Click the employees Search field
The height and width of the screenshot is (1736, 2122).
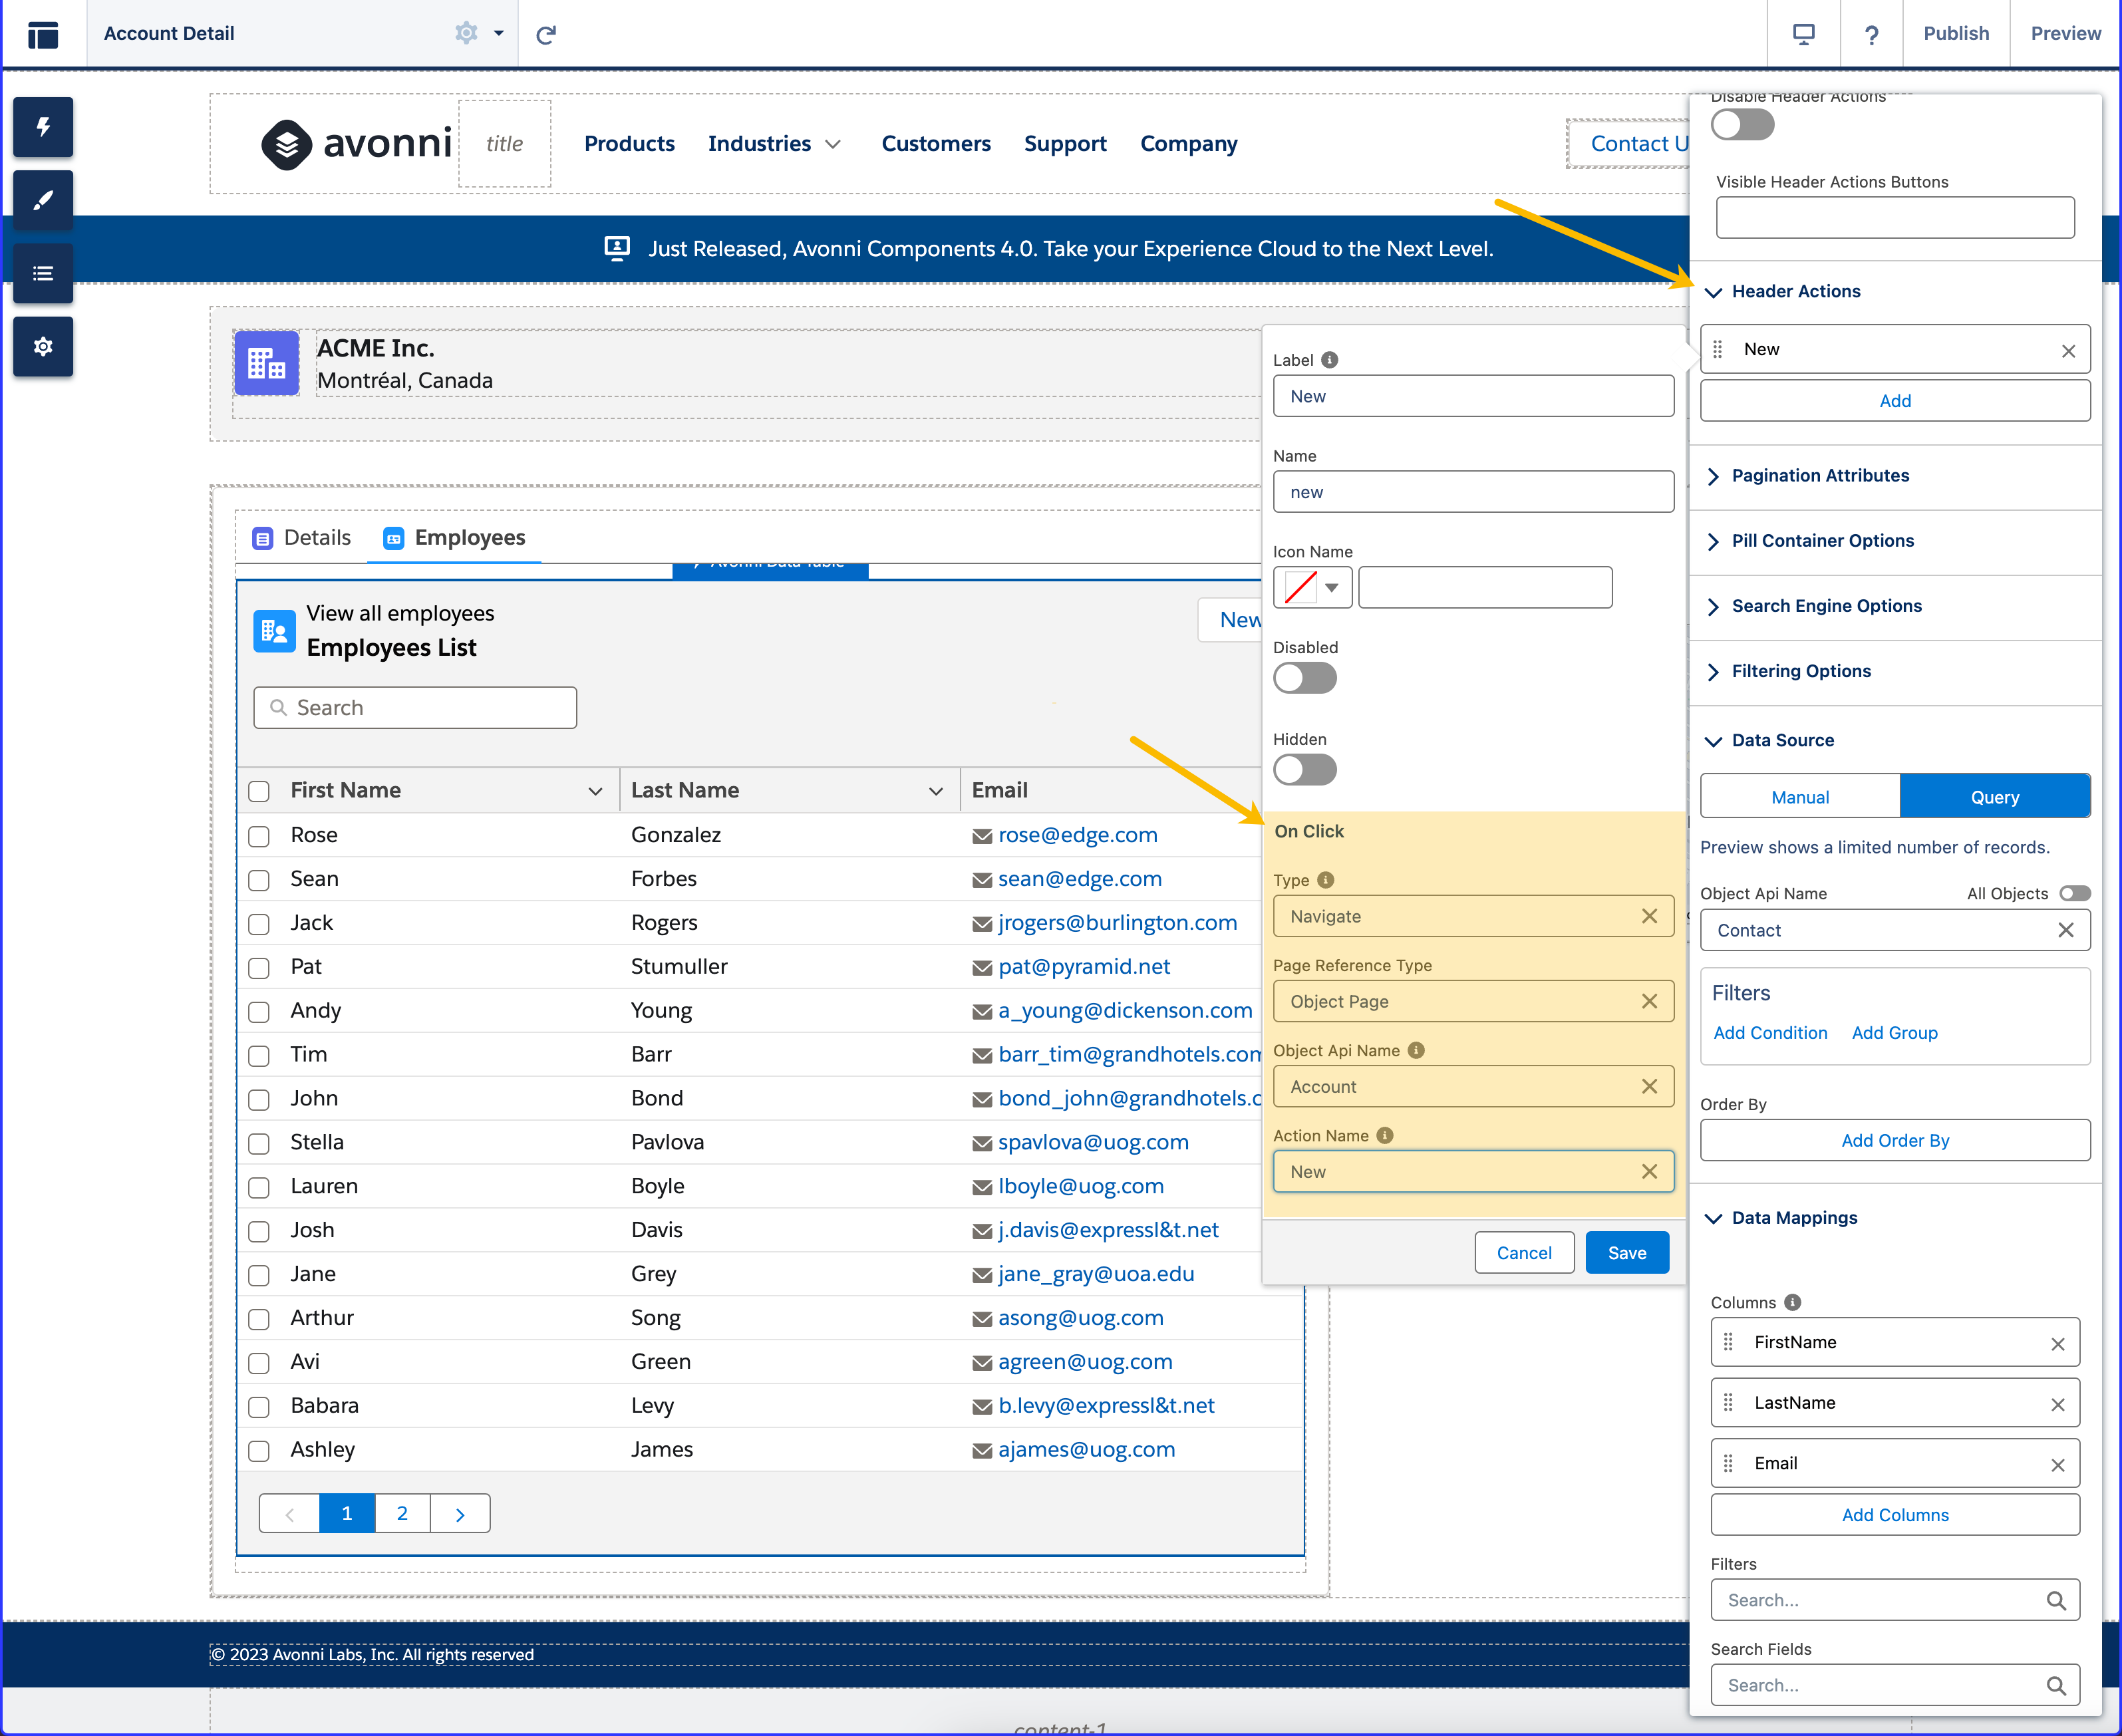coord(415,708)
